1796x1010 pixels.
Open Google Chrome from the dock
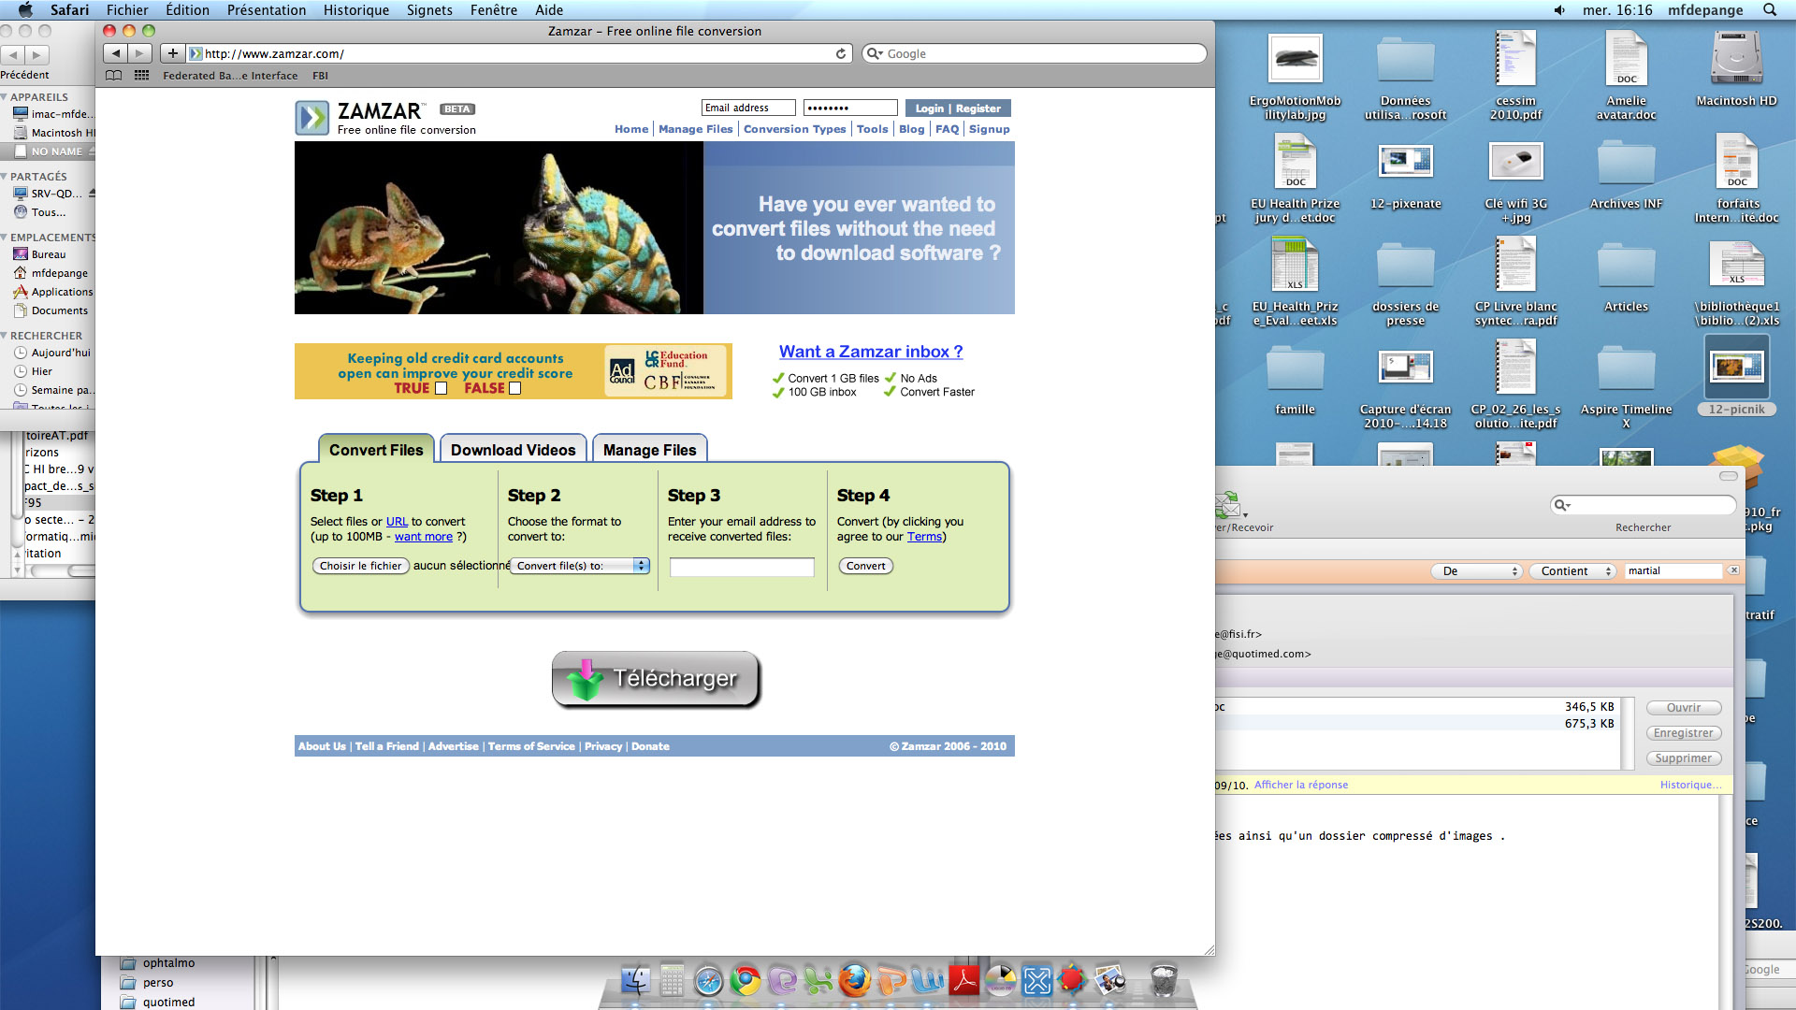pyautogui.click(x=746, y=981)
